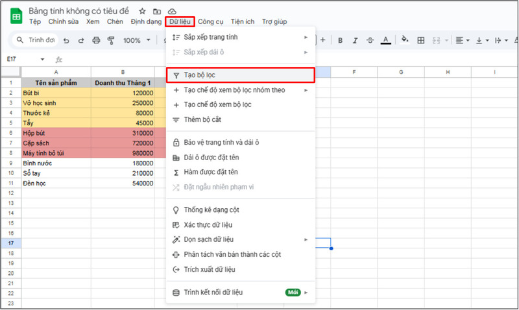Image resolution: width=519 pixels, height=310 pixels.
Task: Click the Tên sản phẩm header cell
Action: tap(56, 83)
